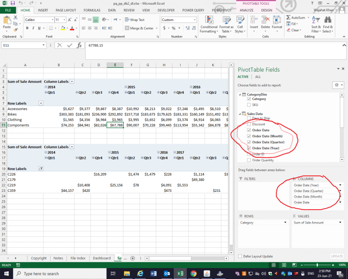Uncheck the Category field checkbox
The image size is (348, 279).
[249, 99]
